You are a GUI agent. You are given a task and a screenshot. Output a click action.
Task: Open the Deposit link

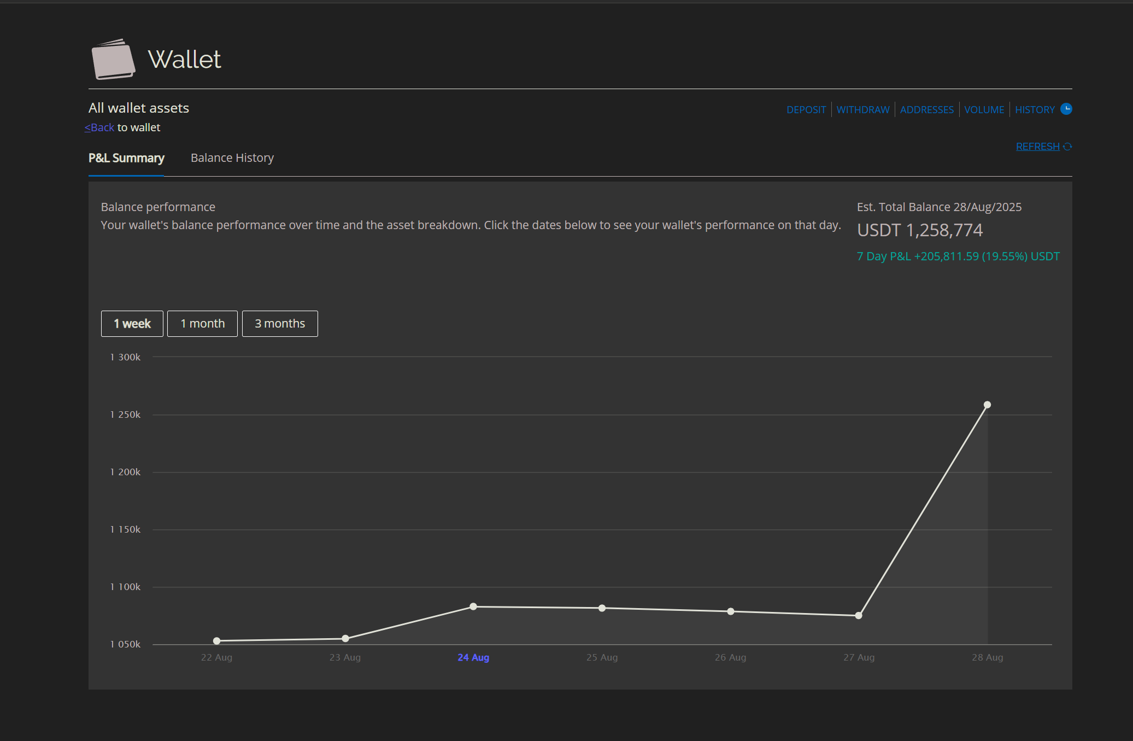tap(806, 110)
